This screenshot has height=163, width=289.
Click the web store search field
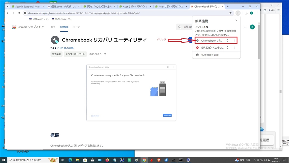click(x=184, y=27)
